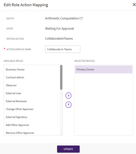Click the ACTION DISPLAY NAME label

pos(19,49)
